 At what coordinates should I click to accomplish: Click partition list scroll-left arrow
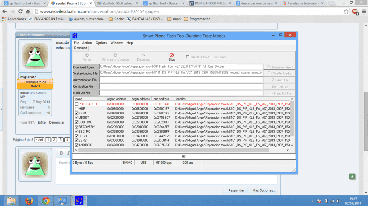[76, 150]
